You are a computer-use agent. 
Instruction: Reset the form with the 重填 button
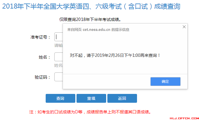91,98
